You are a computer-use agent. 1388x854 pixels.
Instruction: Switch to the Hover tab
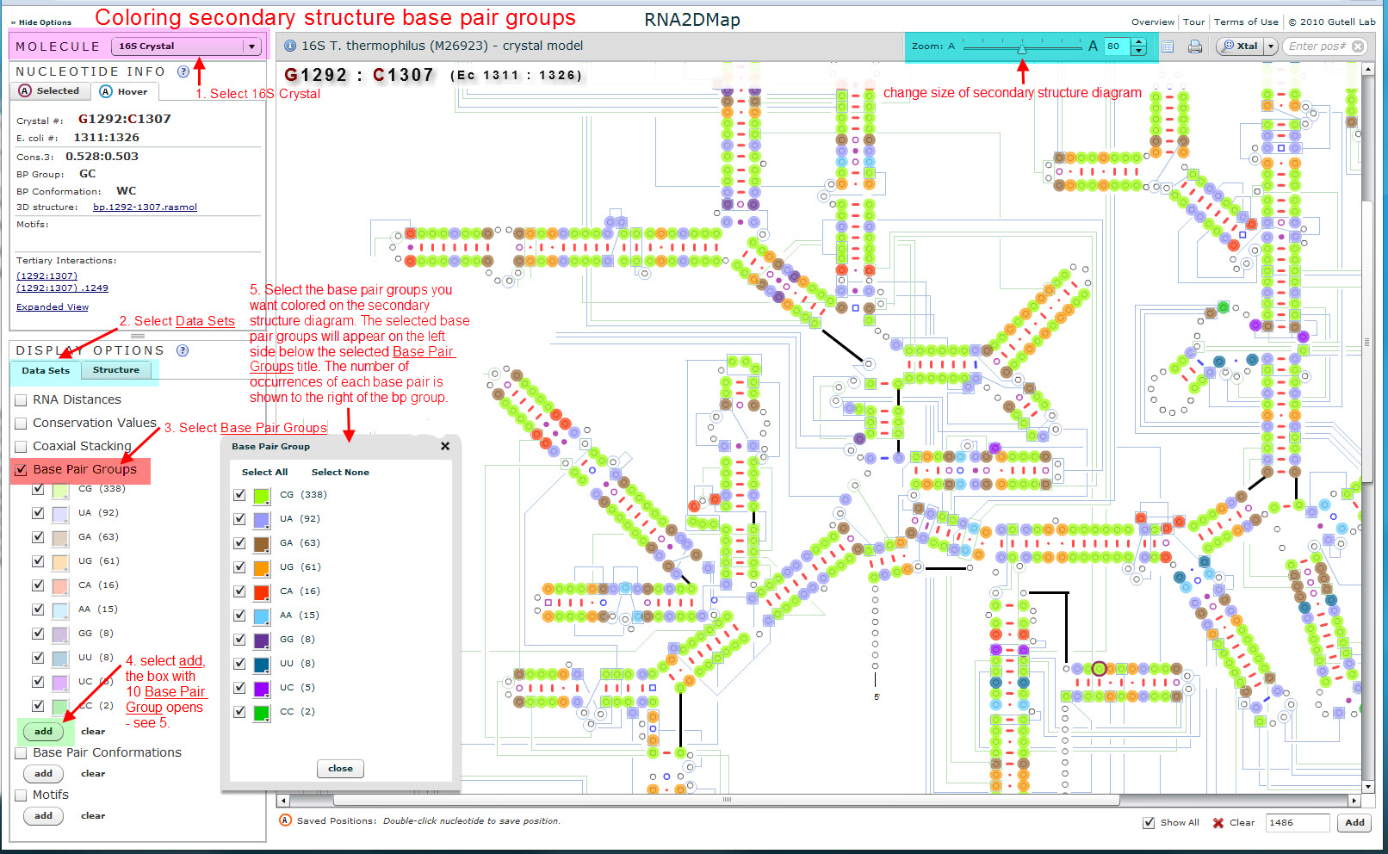click(x=124, y=91)
